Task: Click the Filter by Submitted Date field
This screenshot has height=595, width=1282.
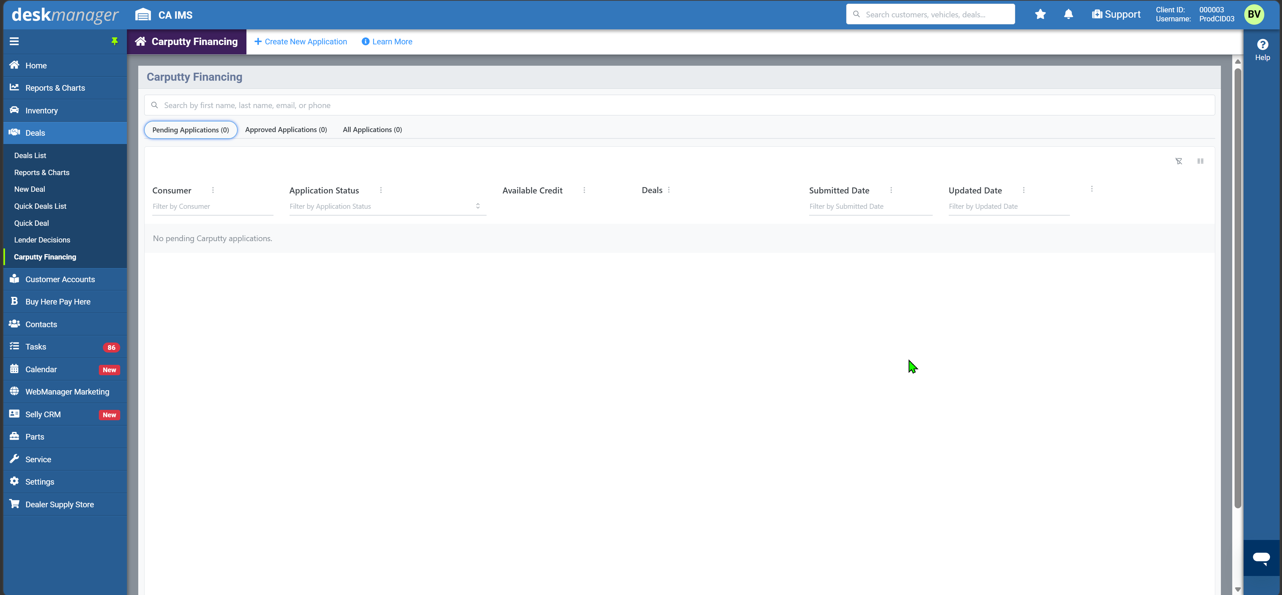Action: pyautogui.click(x=871, y=206)
